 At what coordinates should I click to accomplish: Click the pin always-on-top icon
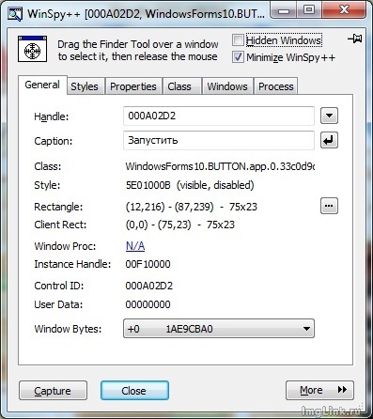tap(355, 39)
